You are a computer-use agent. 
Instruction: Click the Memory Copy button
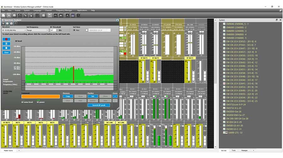pos(68,96)
